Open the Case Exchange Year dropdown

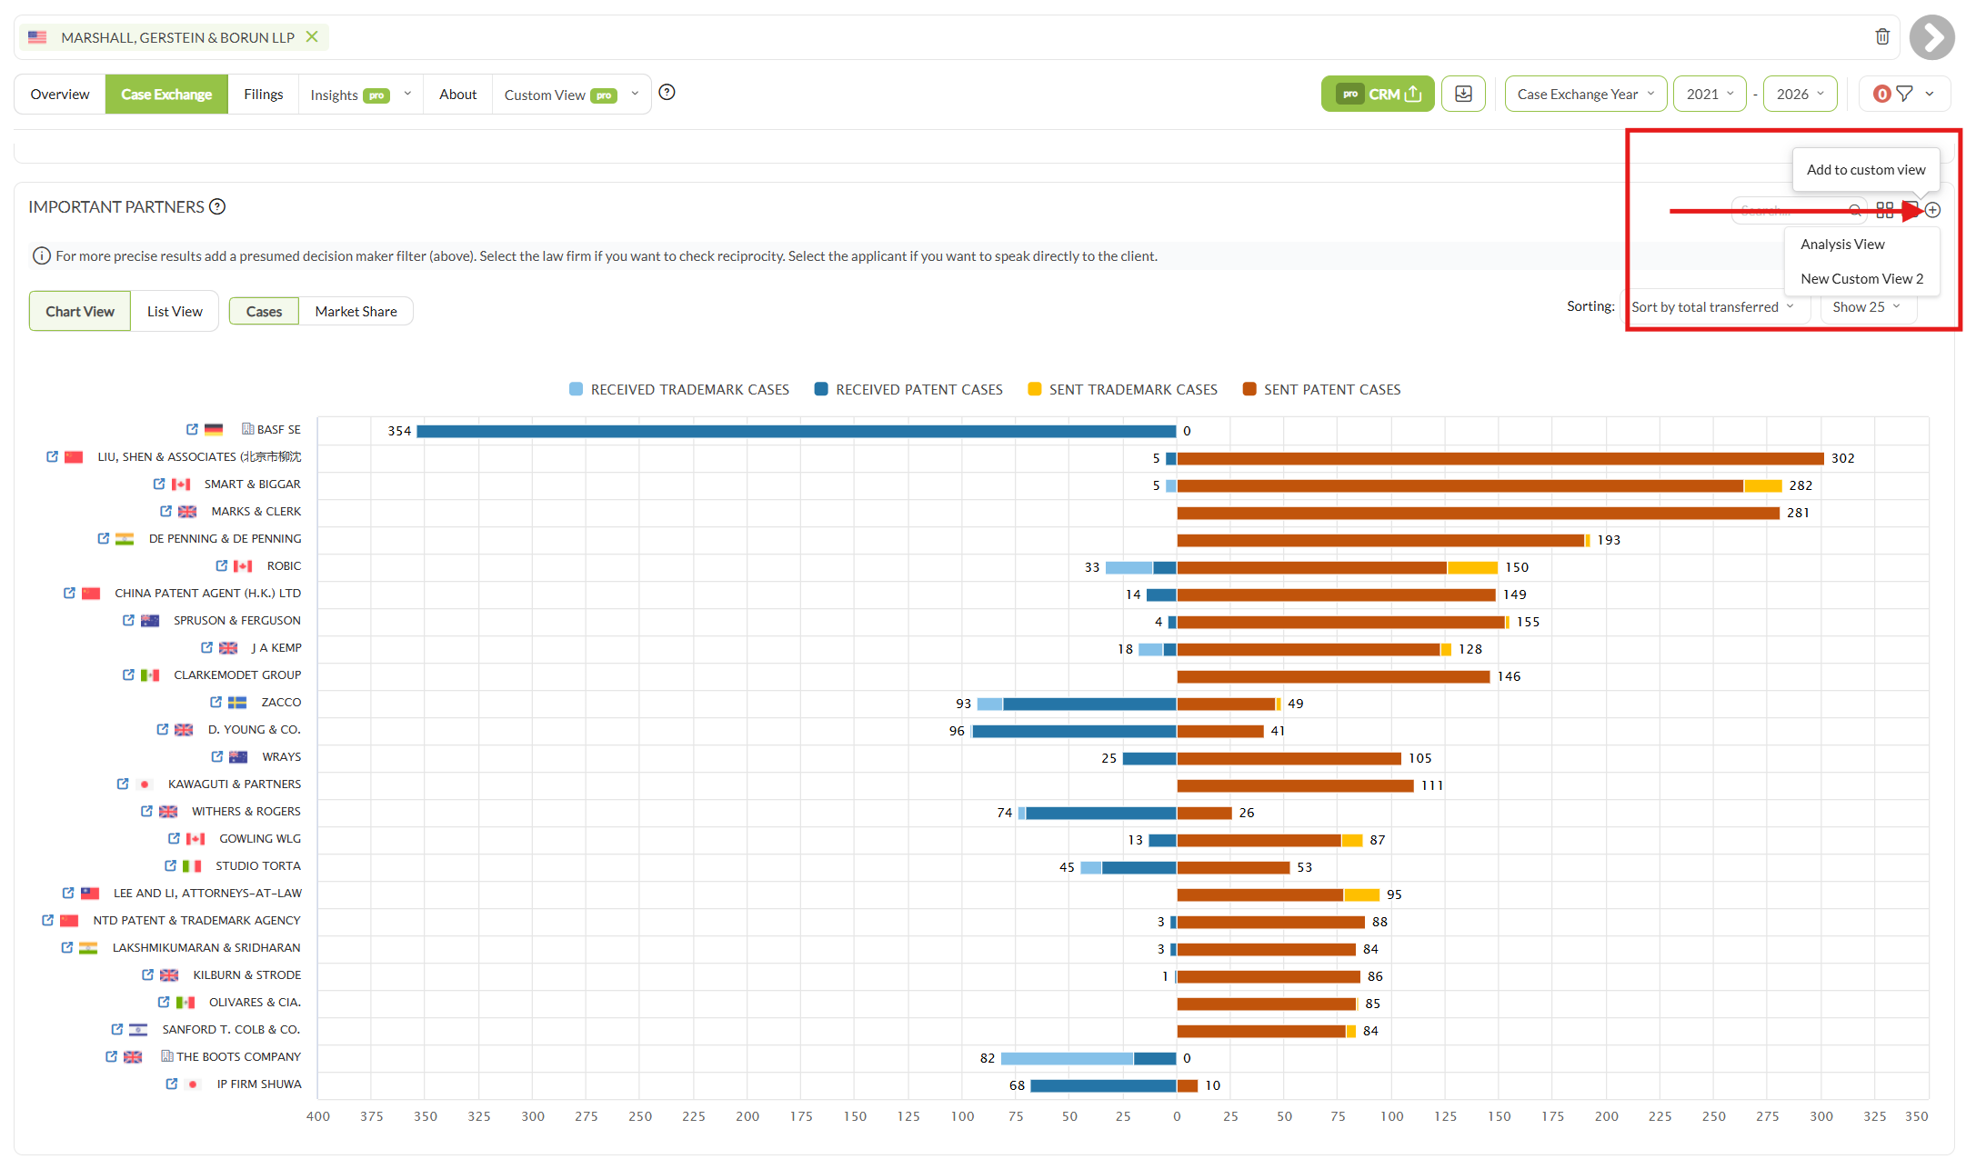[1585, 94]
